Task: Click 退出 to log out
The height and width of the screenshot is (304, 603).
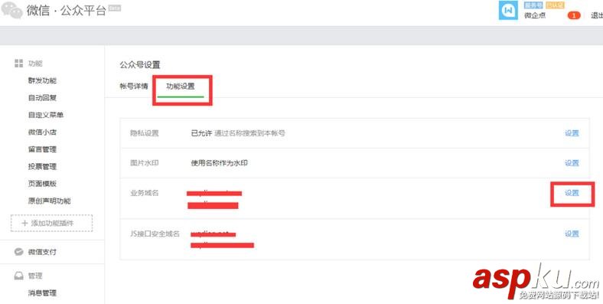Action: pyautogui.click(x=597, y=15)
